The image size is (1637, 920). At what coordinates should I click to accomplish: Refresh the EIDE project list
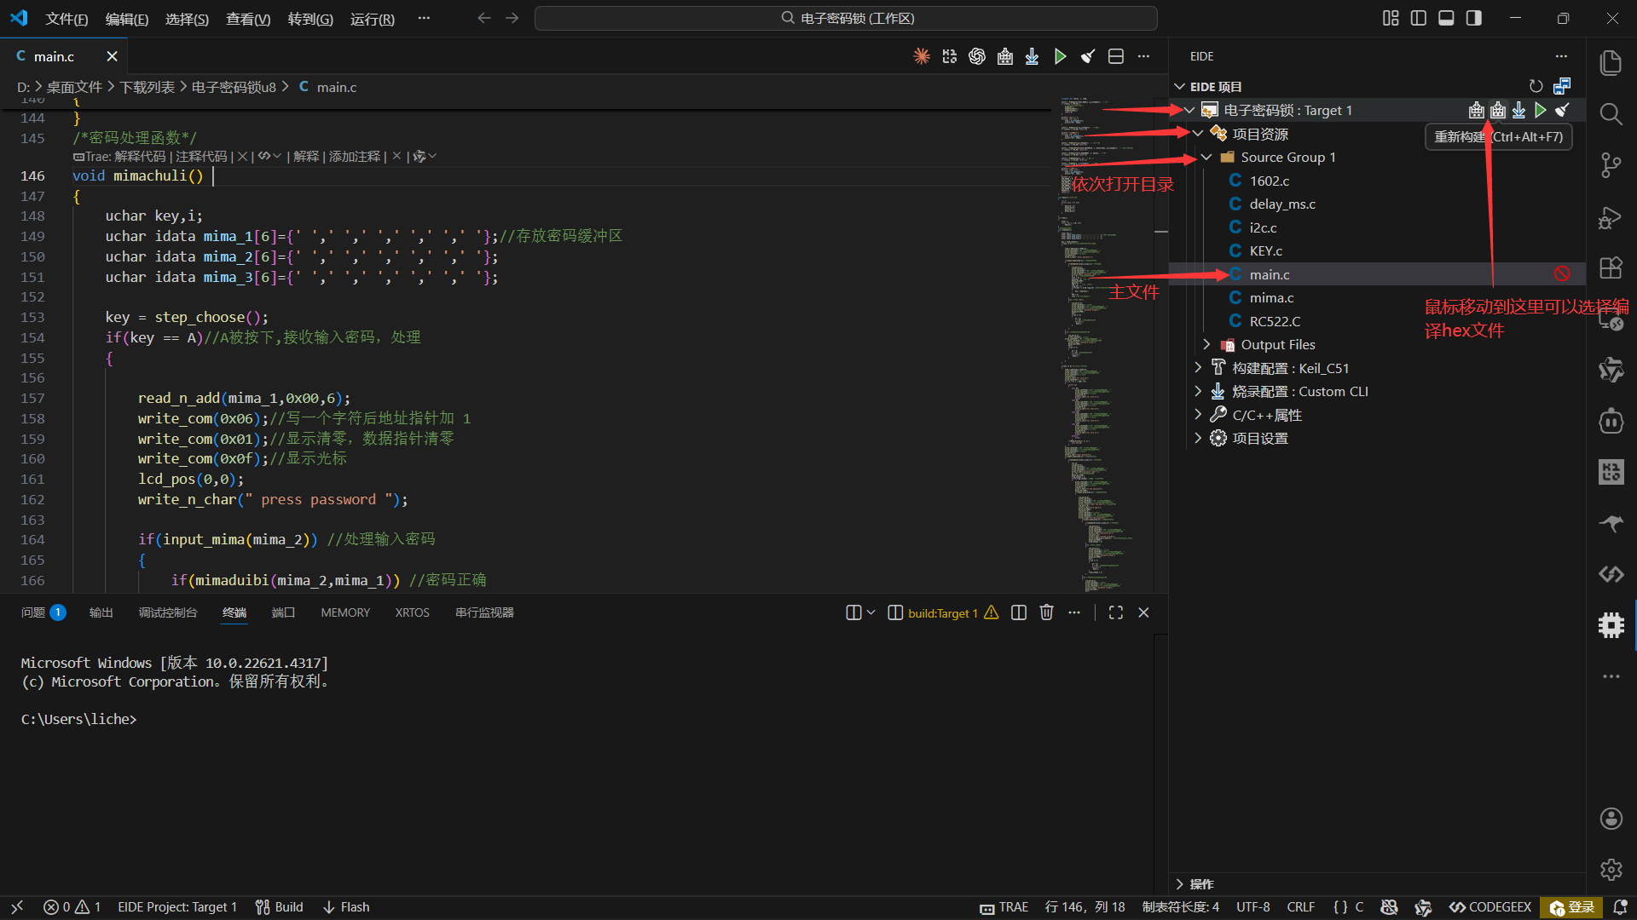[1536, 86]
